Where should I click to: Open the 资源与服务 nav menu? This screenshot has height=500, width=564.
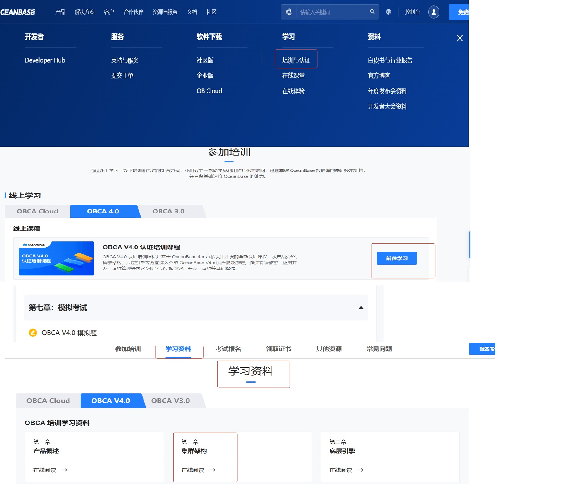(165, 12)
